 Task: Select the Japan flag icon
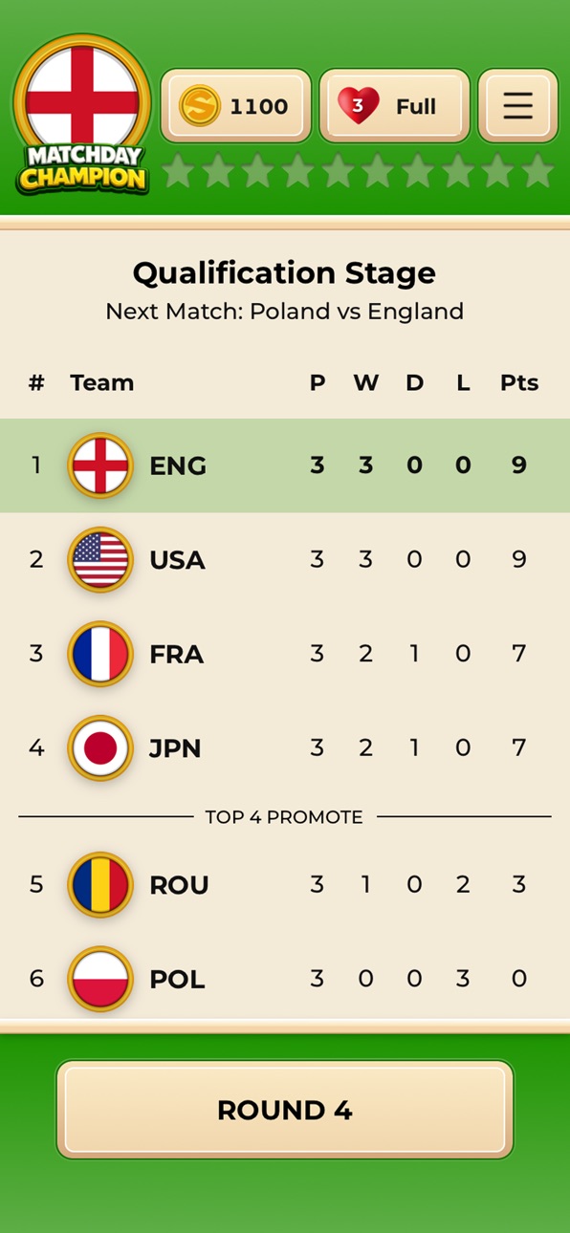point(99,747)
